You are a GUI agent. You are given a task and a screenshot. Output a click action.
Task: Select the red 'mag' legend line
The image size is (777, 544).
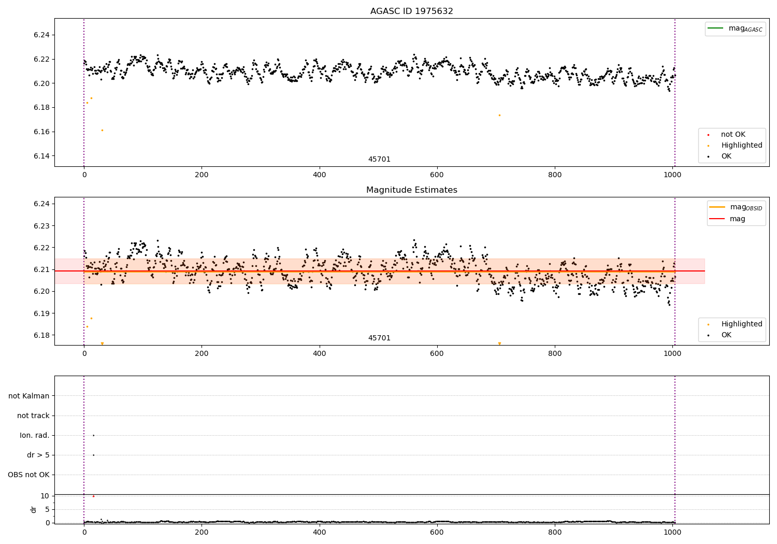[717, 219]
